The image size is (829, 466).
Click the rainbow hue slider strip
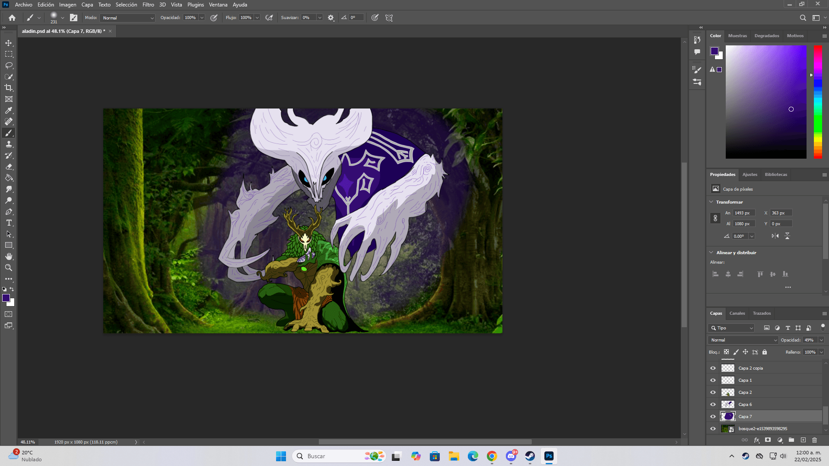pyautogui.click(x=818, y=102)
